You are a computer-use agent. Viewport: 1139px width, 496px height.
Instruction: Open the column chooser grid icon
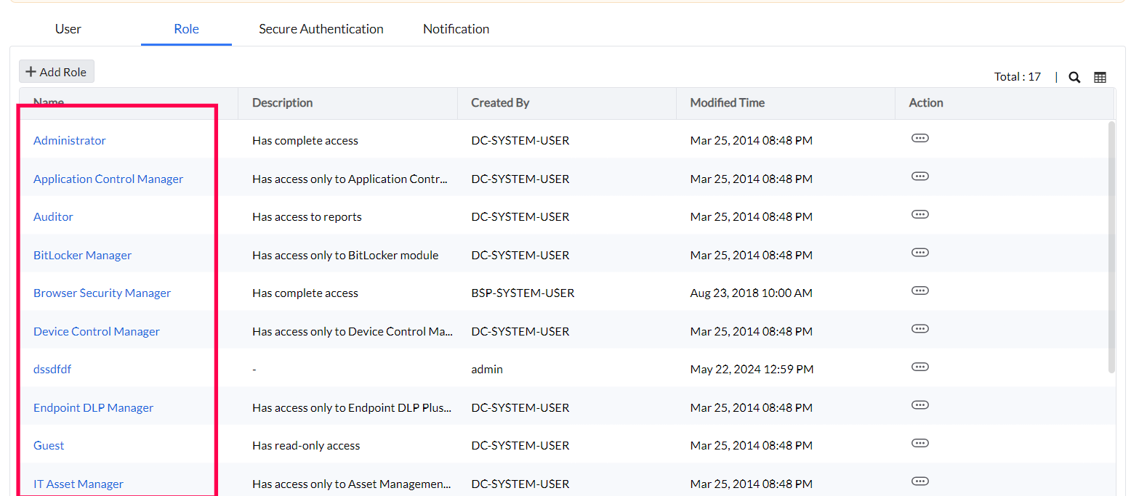coord(1100,76)
